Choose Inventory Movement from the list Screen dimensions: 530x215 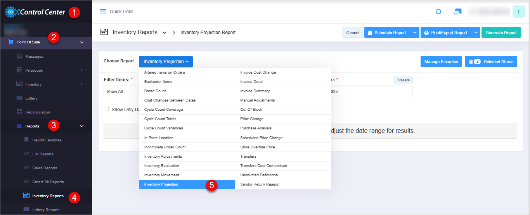(162, 175)
